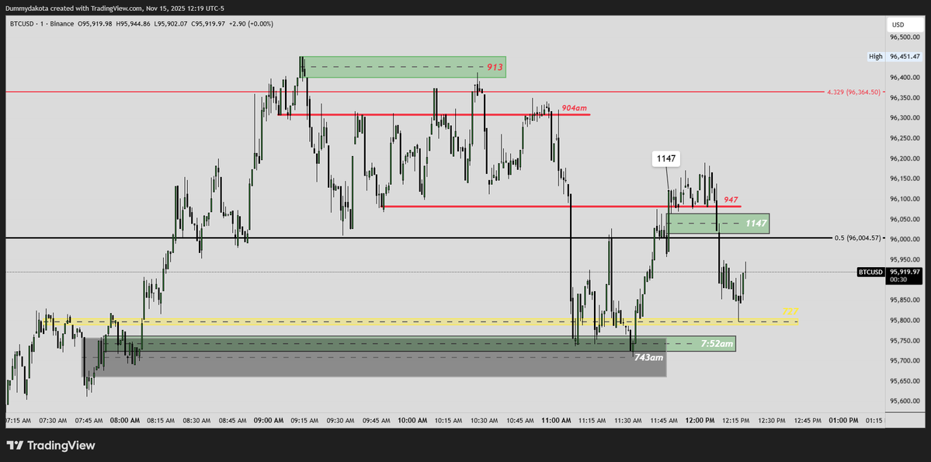Screen dimensions: 931x462
Task: Select the 947 red line label
Action: point(731,200)
